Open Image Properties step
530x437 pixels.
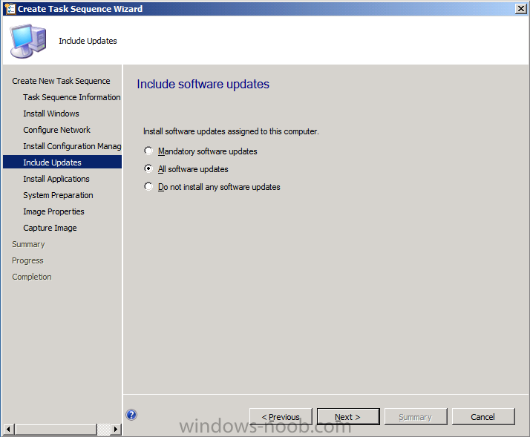click(53, 211)
